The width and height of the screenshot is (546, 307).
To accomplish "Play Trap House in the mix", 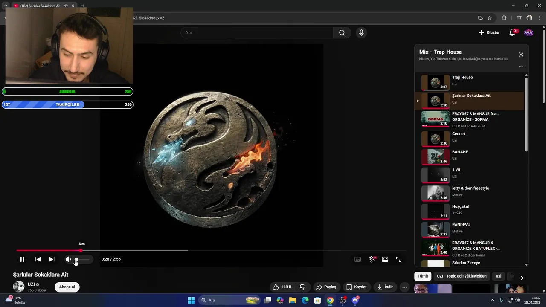I will coord(469,83).
